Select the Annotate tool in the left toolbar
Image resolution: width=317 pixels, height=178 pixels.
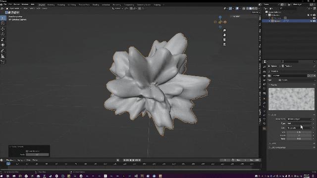tap(3, 50)
